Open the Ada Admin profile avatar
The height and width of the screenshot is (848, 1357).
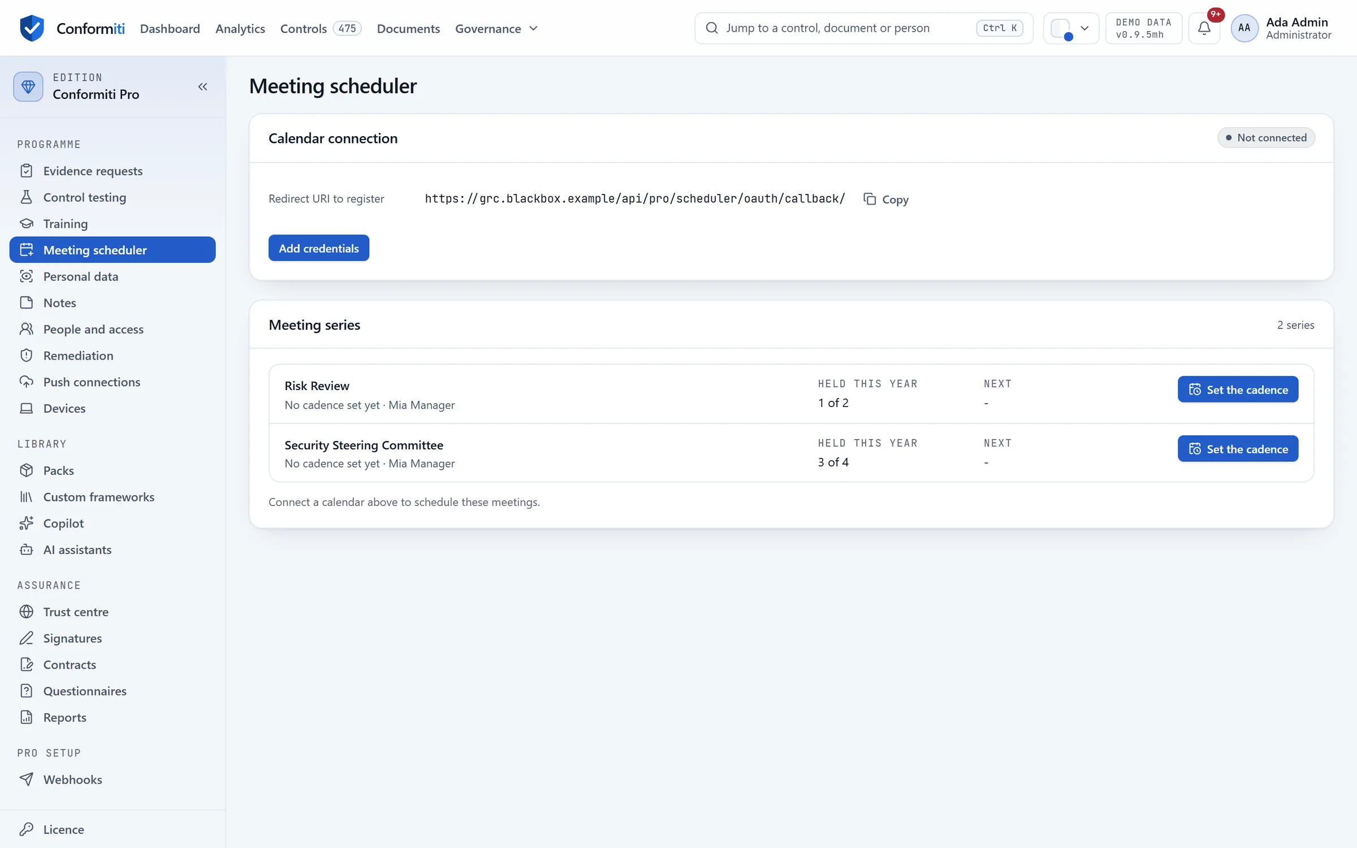(x=1244, y=28)
